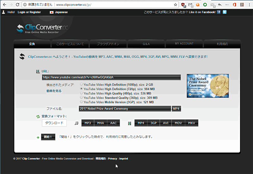
Task: Click the YouTube URL input field
Action: point(111,77)
